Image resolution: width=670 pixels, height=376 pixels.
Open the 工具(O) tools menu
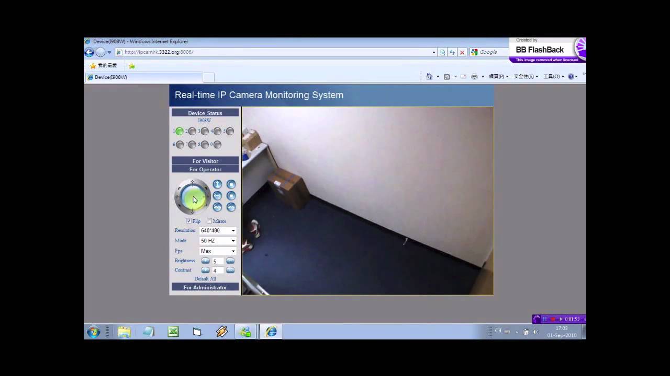[553, 77]
